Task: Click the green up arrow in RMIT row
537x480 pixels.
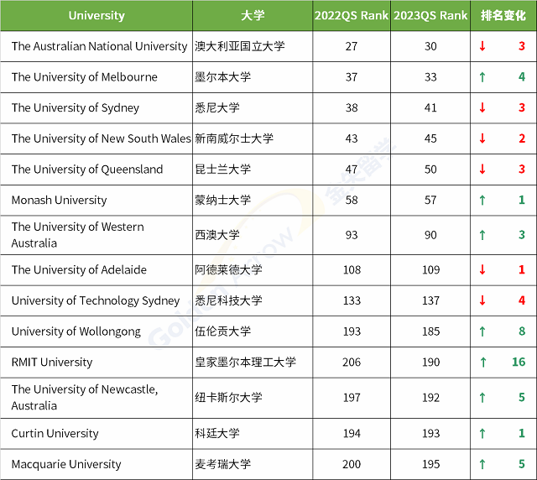Action: click(x=483, y=363)
